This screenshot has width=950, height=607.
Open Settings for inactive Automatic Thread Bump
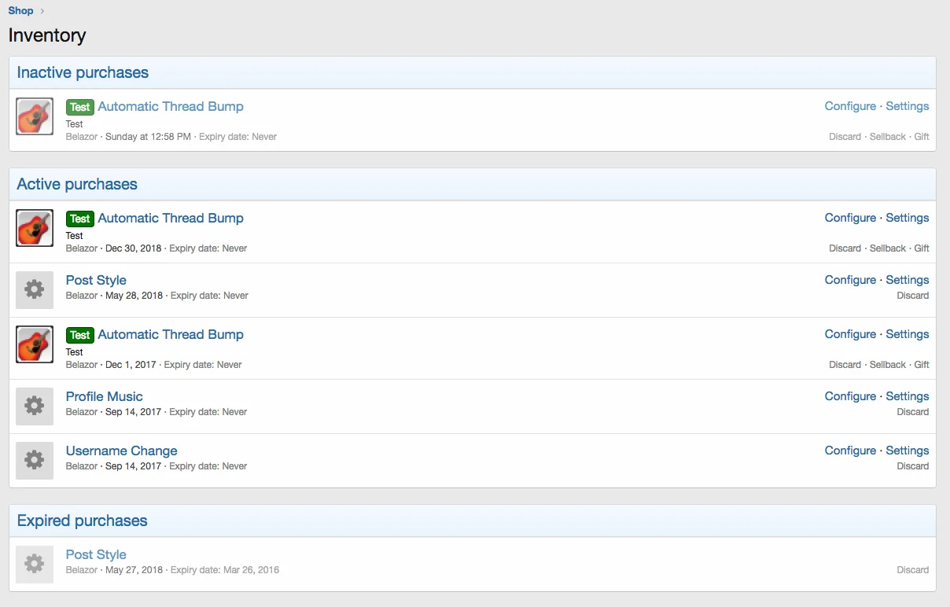coord(907,106)
